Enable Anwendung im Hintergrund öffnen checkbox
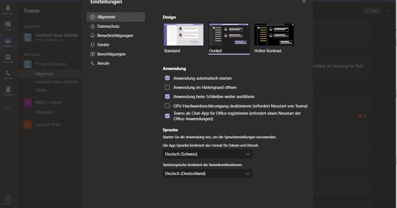397x208 pixels. [167, 87]
